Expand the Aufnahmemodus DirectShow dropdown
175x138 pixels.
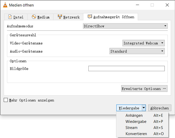[125, 26]
